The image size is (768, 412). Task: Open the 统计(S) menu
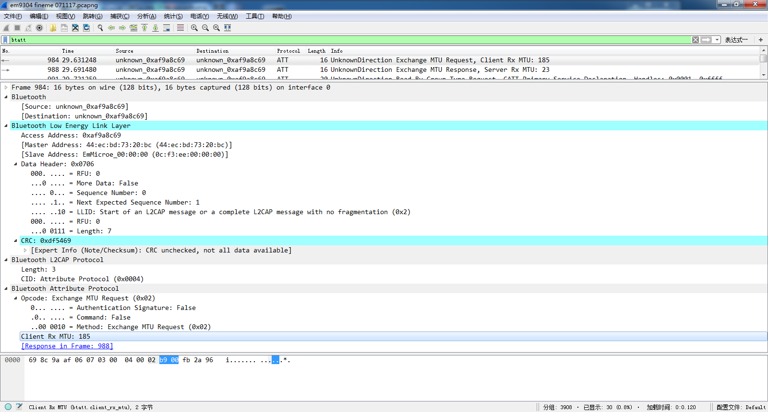(173, 16)
